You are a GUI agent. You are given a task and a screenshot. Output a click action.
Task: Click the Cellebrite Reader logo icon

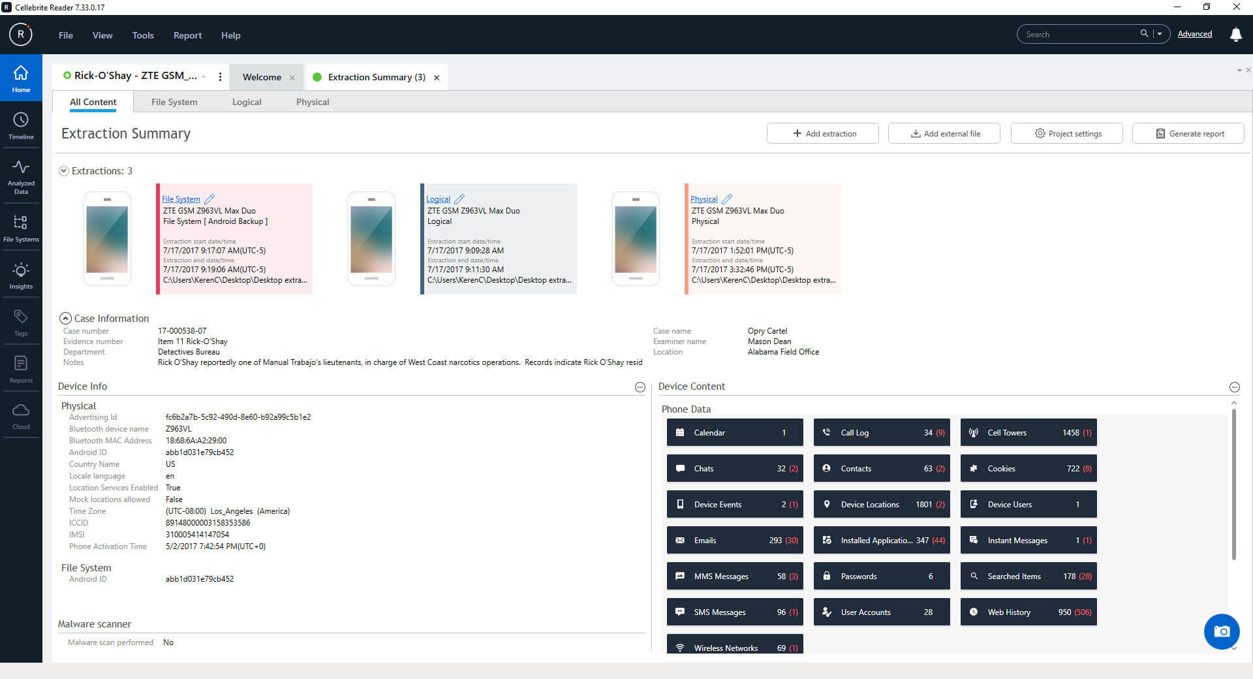(21, 35)
